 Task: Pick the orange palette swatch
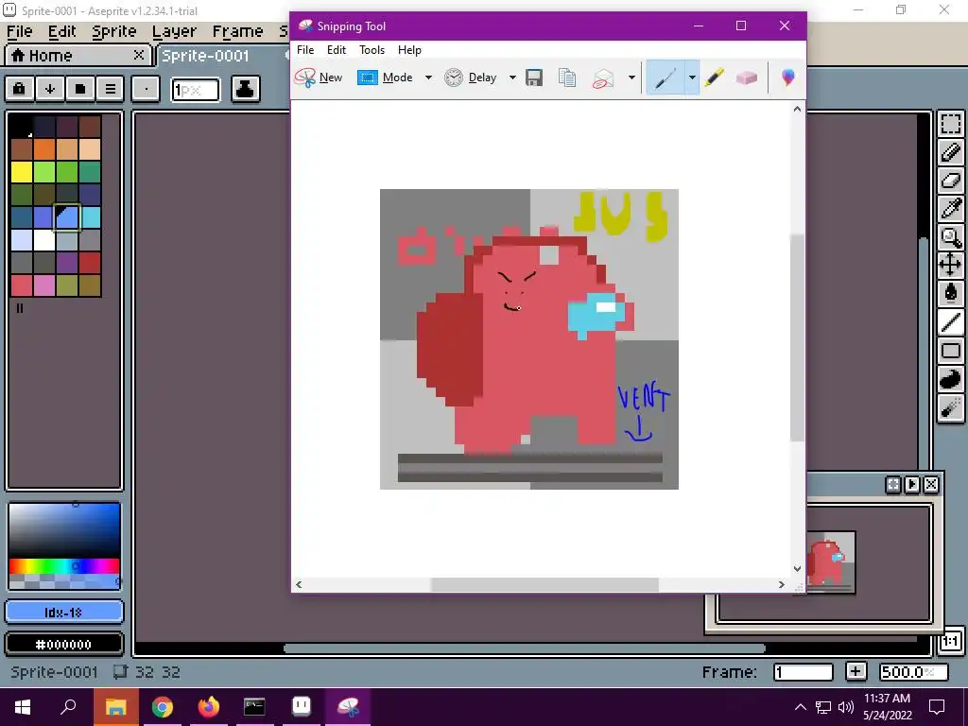coord(44,149)
